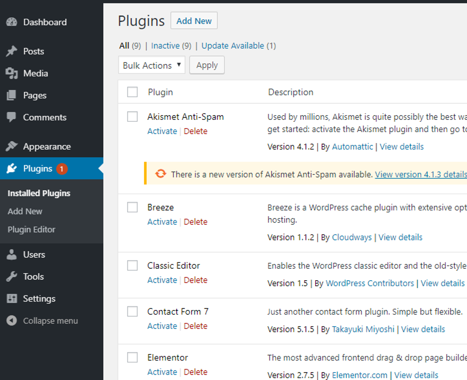The image size is (467, 380).
Task: View details for Breeze plugin
Action: tap(400, 237)
